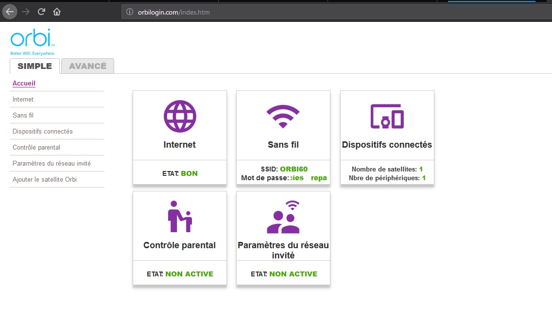Open Contrôle parental sidebar entry
The height and width of the screenshot is (323, 552).
(36, 147)
